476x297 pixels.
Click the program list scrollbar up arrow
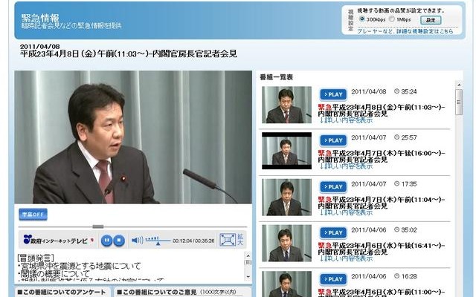click(459, 85)
